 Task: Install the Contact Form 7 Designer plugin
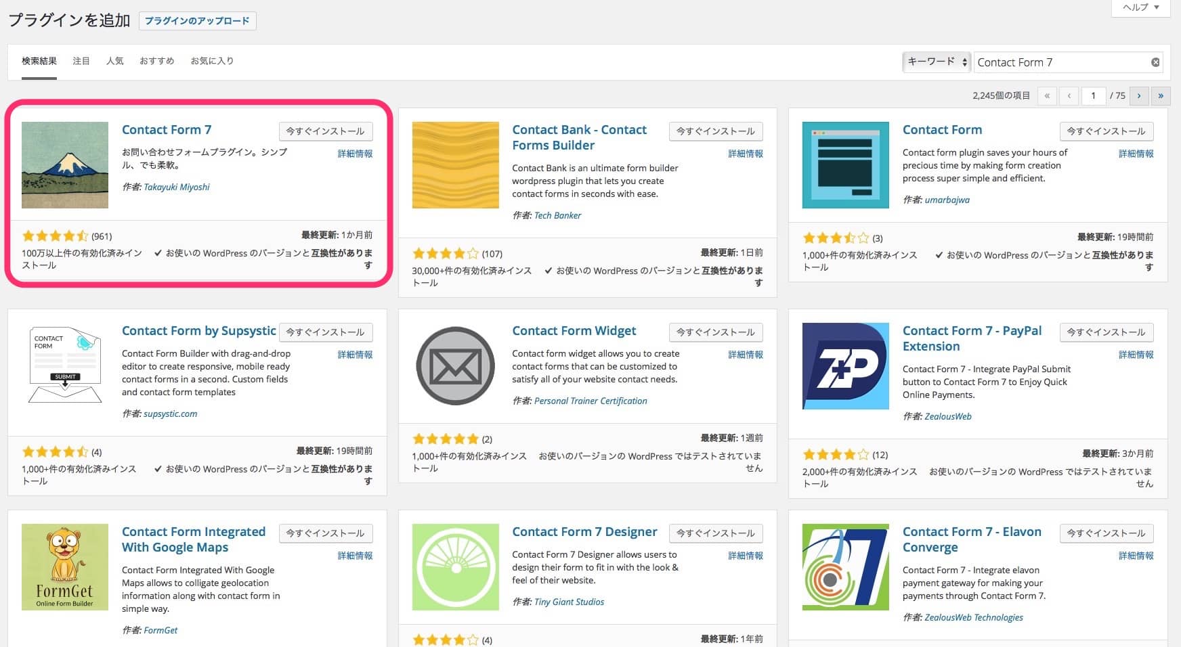click(x=716, y=533)
